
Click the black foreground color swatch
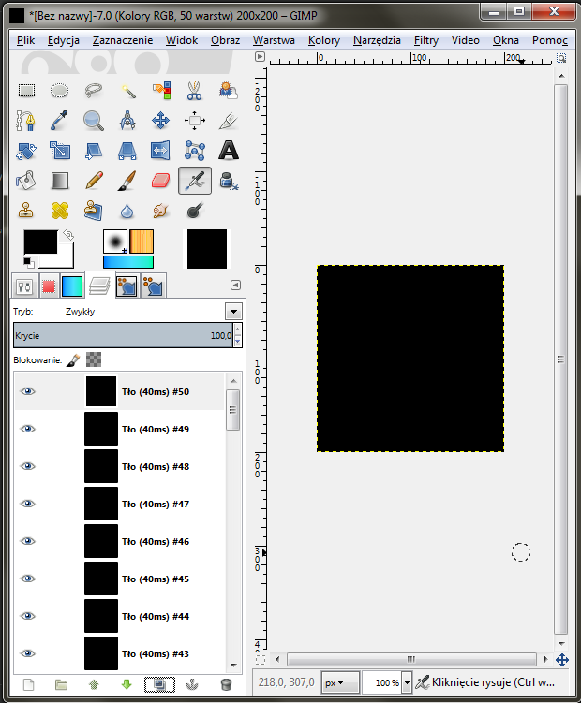[40, 242]
